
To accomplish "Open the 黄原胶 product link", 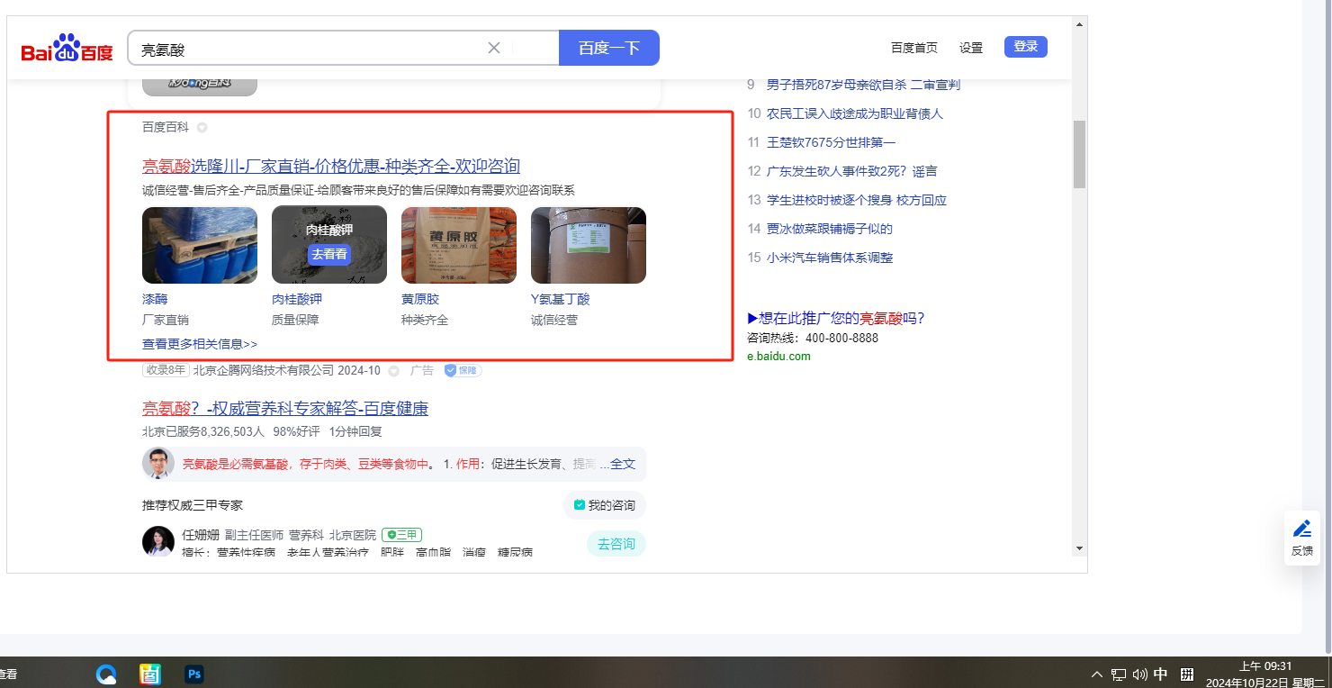I will coord(420,299).
